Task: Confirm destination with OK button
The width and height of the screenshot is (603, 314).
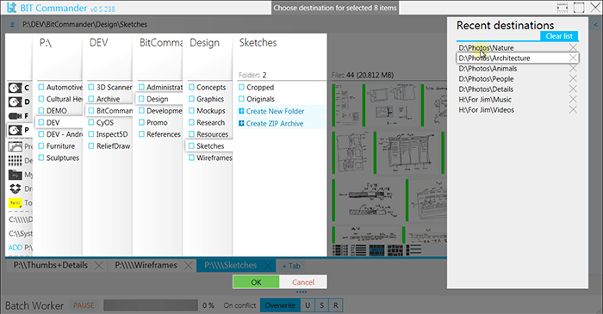Action: tap(256, 282)
